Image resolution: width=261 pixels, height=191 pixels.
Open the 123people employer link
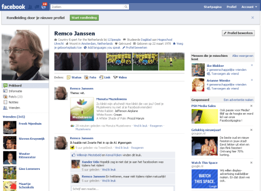[x=114, y=40]
